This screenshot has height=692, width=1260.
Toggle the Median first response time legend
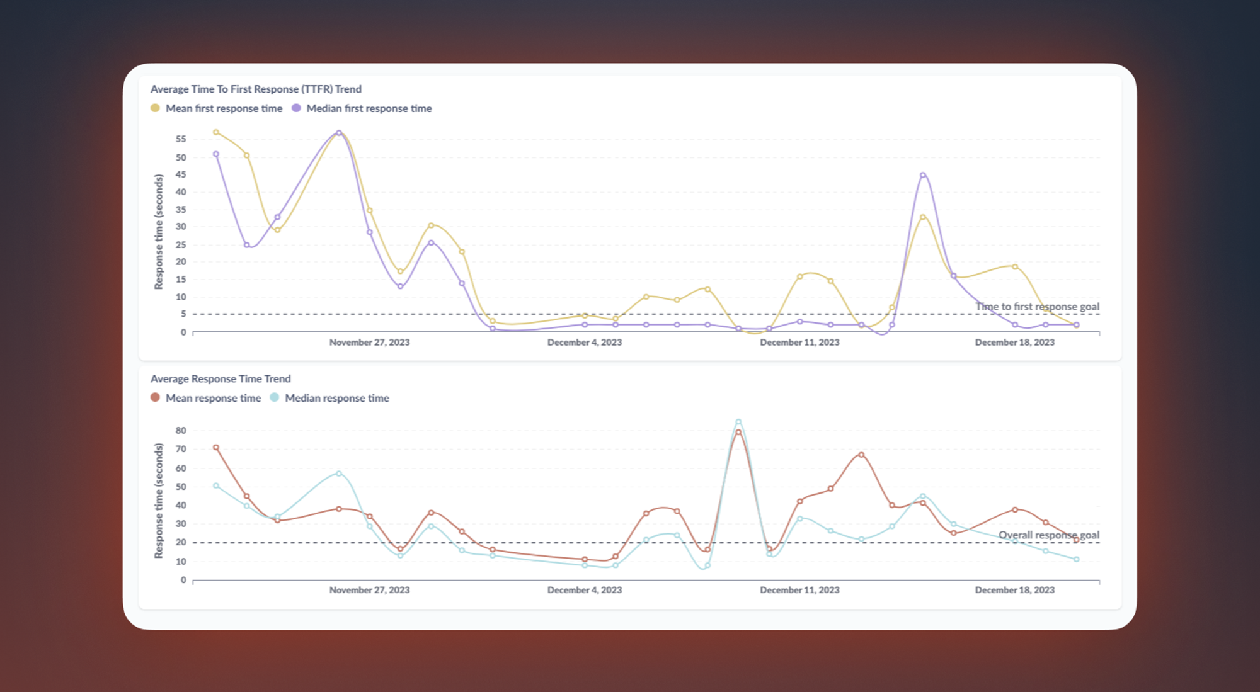pyautogui.click(x=369, y=108)
